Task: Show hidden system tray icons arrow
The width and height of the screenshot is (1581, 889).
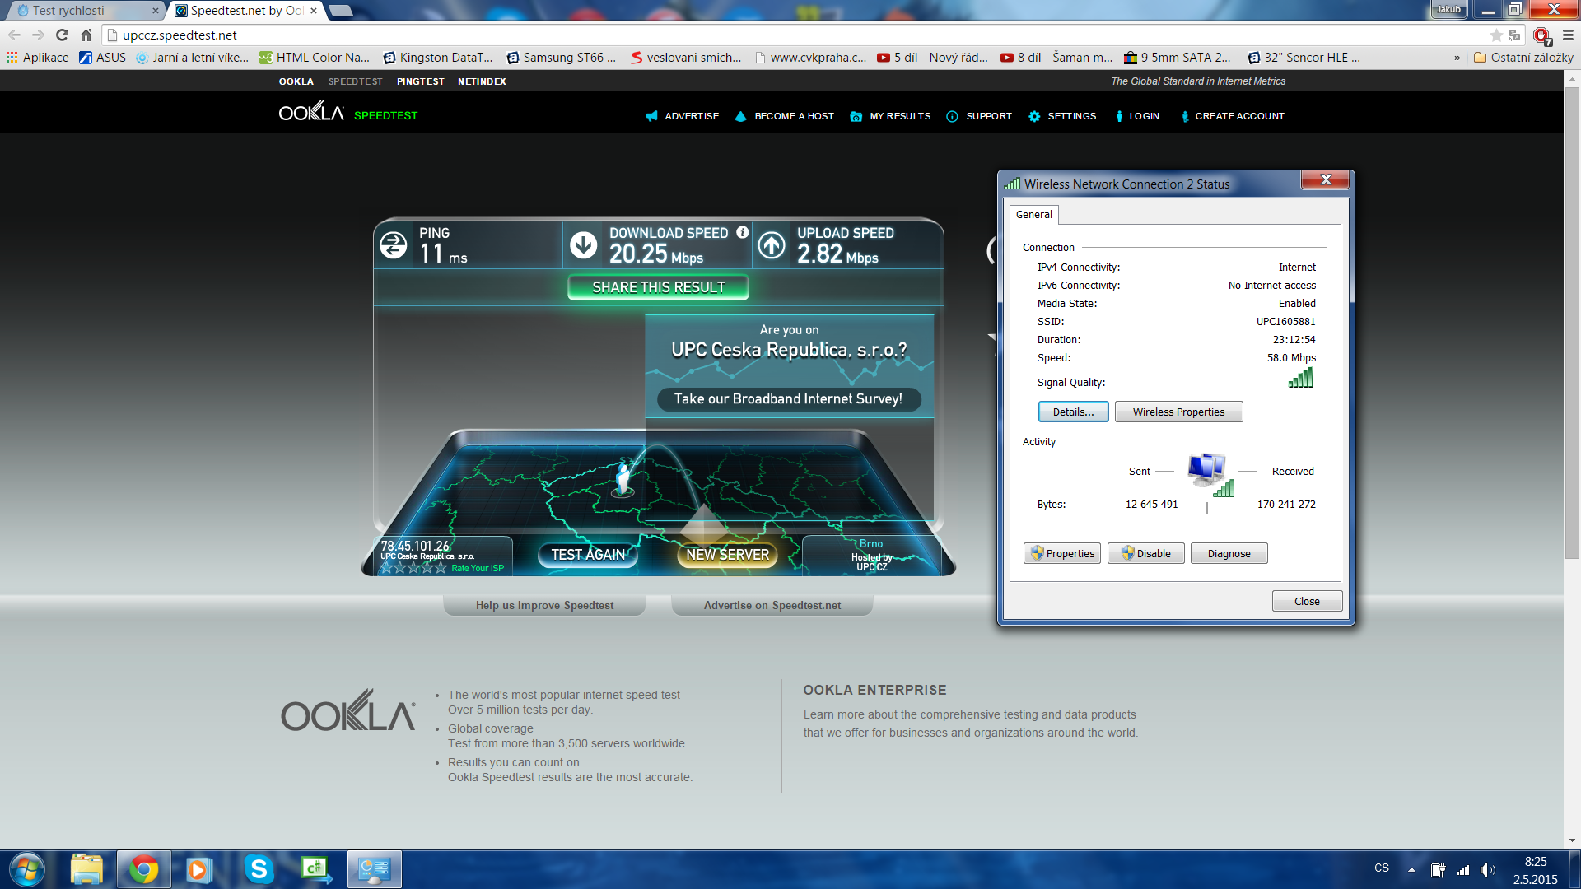Action: 1411,869
